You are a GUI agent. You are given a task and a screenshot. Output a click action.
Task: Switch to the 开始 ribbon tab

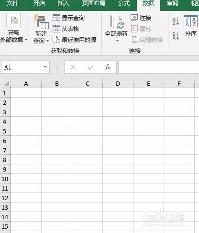(39, 3)
